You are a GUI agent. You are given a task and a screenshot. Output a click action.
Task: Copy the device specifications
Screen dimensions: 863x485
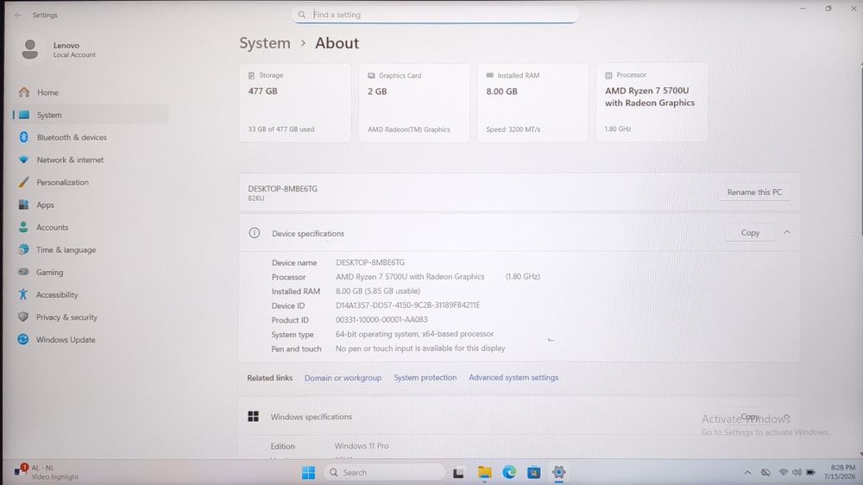(x=750, y=233)
